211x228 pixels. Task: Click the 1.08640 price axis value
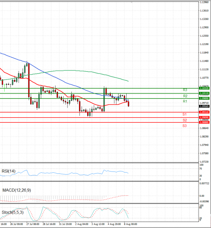(204, 128)
